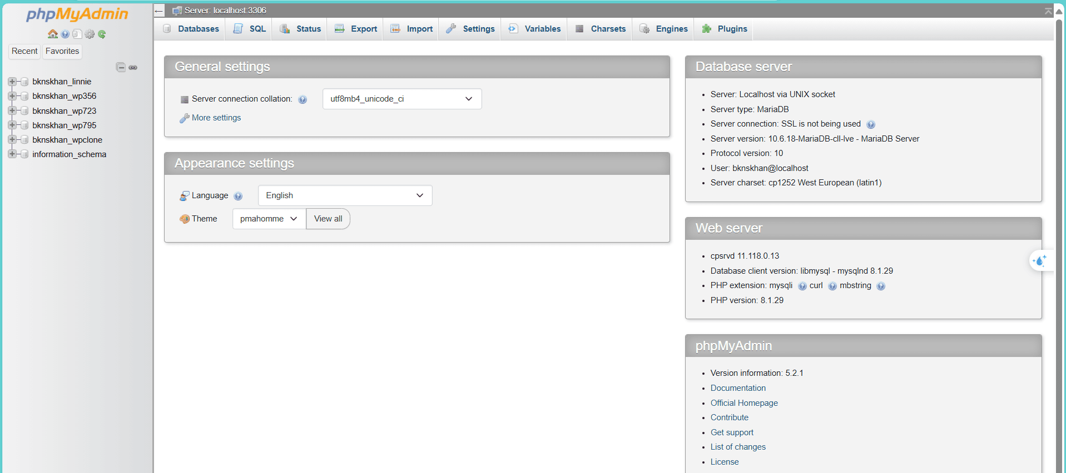Click help icon next to server connection collation
This screenshot has height=473, width=1066.
point(303,99)
